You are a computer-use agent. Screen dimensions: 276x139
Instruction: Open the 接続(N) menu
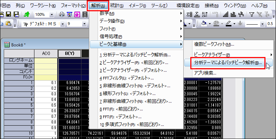click(x=212, y=6)
